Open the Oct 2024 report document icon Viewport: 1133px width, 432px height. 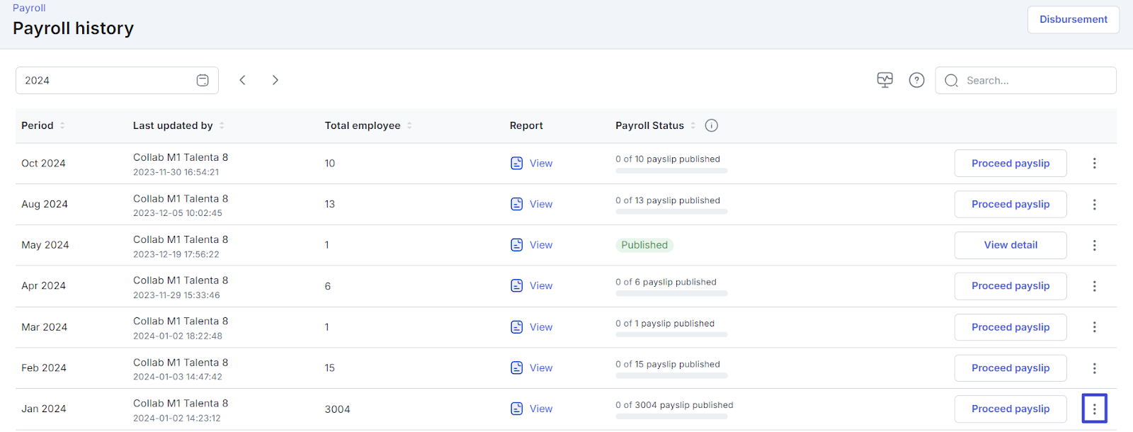[x=517, y=163]
